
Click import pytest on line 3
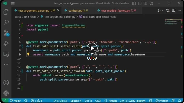pos(37,30)
